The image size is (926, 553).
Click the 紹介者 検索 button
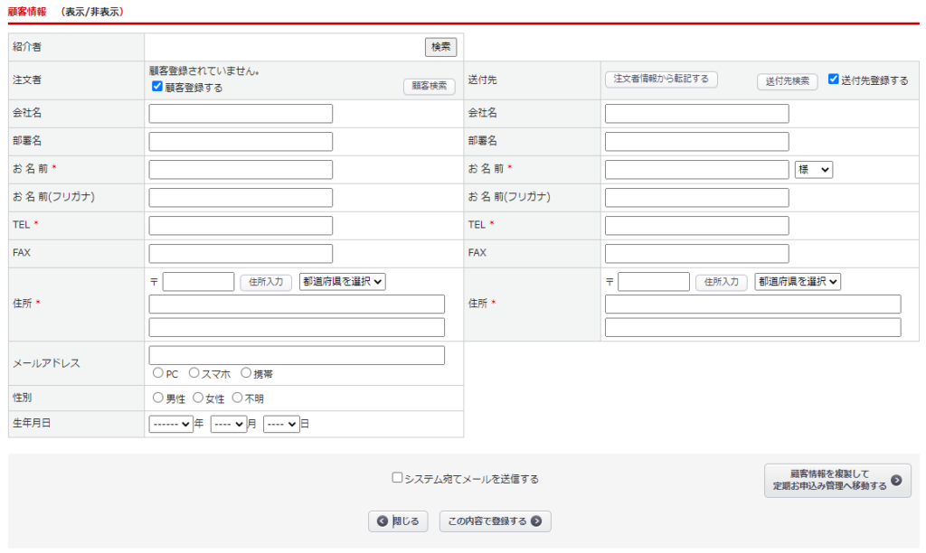[x=440, y=47]
